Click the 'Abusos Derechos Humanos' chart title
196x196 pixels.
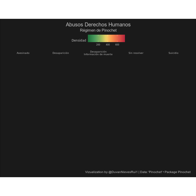tap(98, 25)
